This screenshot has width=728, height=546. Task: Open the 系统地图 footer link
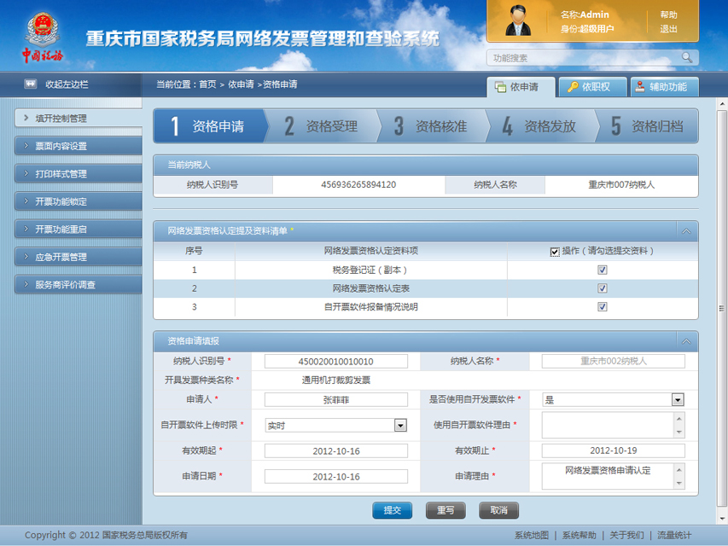(x=532, y=535)
